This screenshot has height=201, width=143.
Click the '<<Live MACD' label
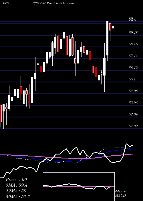pyautogui.click(x=120, y=194)
